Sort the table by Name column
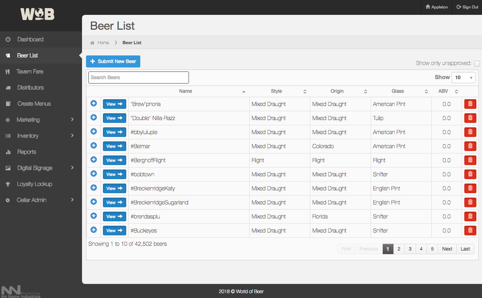The height and width of the screenshot is (298, 482). click(185, 91)
